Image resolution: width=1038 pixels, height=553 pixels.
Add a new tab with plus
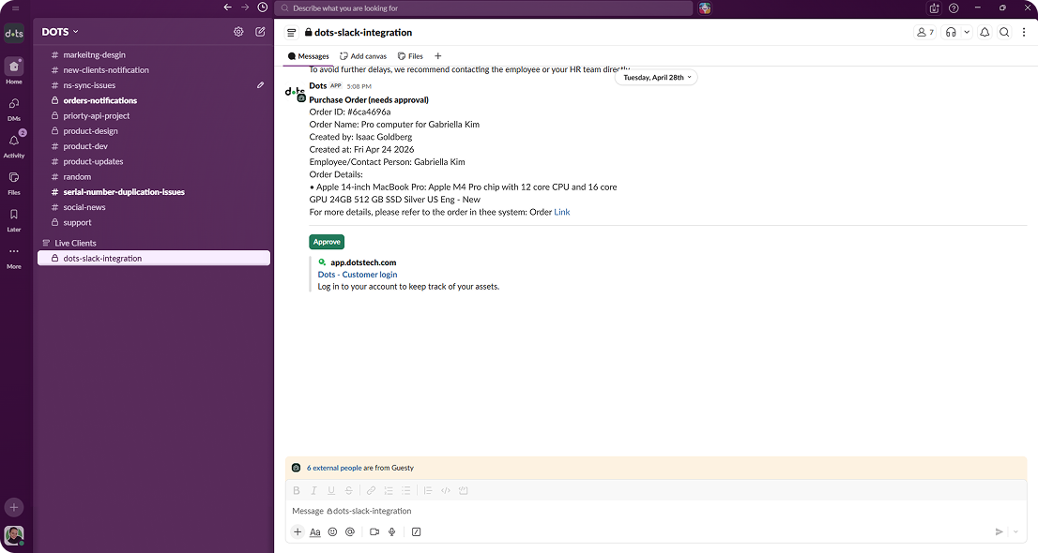point(437,56)
